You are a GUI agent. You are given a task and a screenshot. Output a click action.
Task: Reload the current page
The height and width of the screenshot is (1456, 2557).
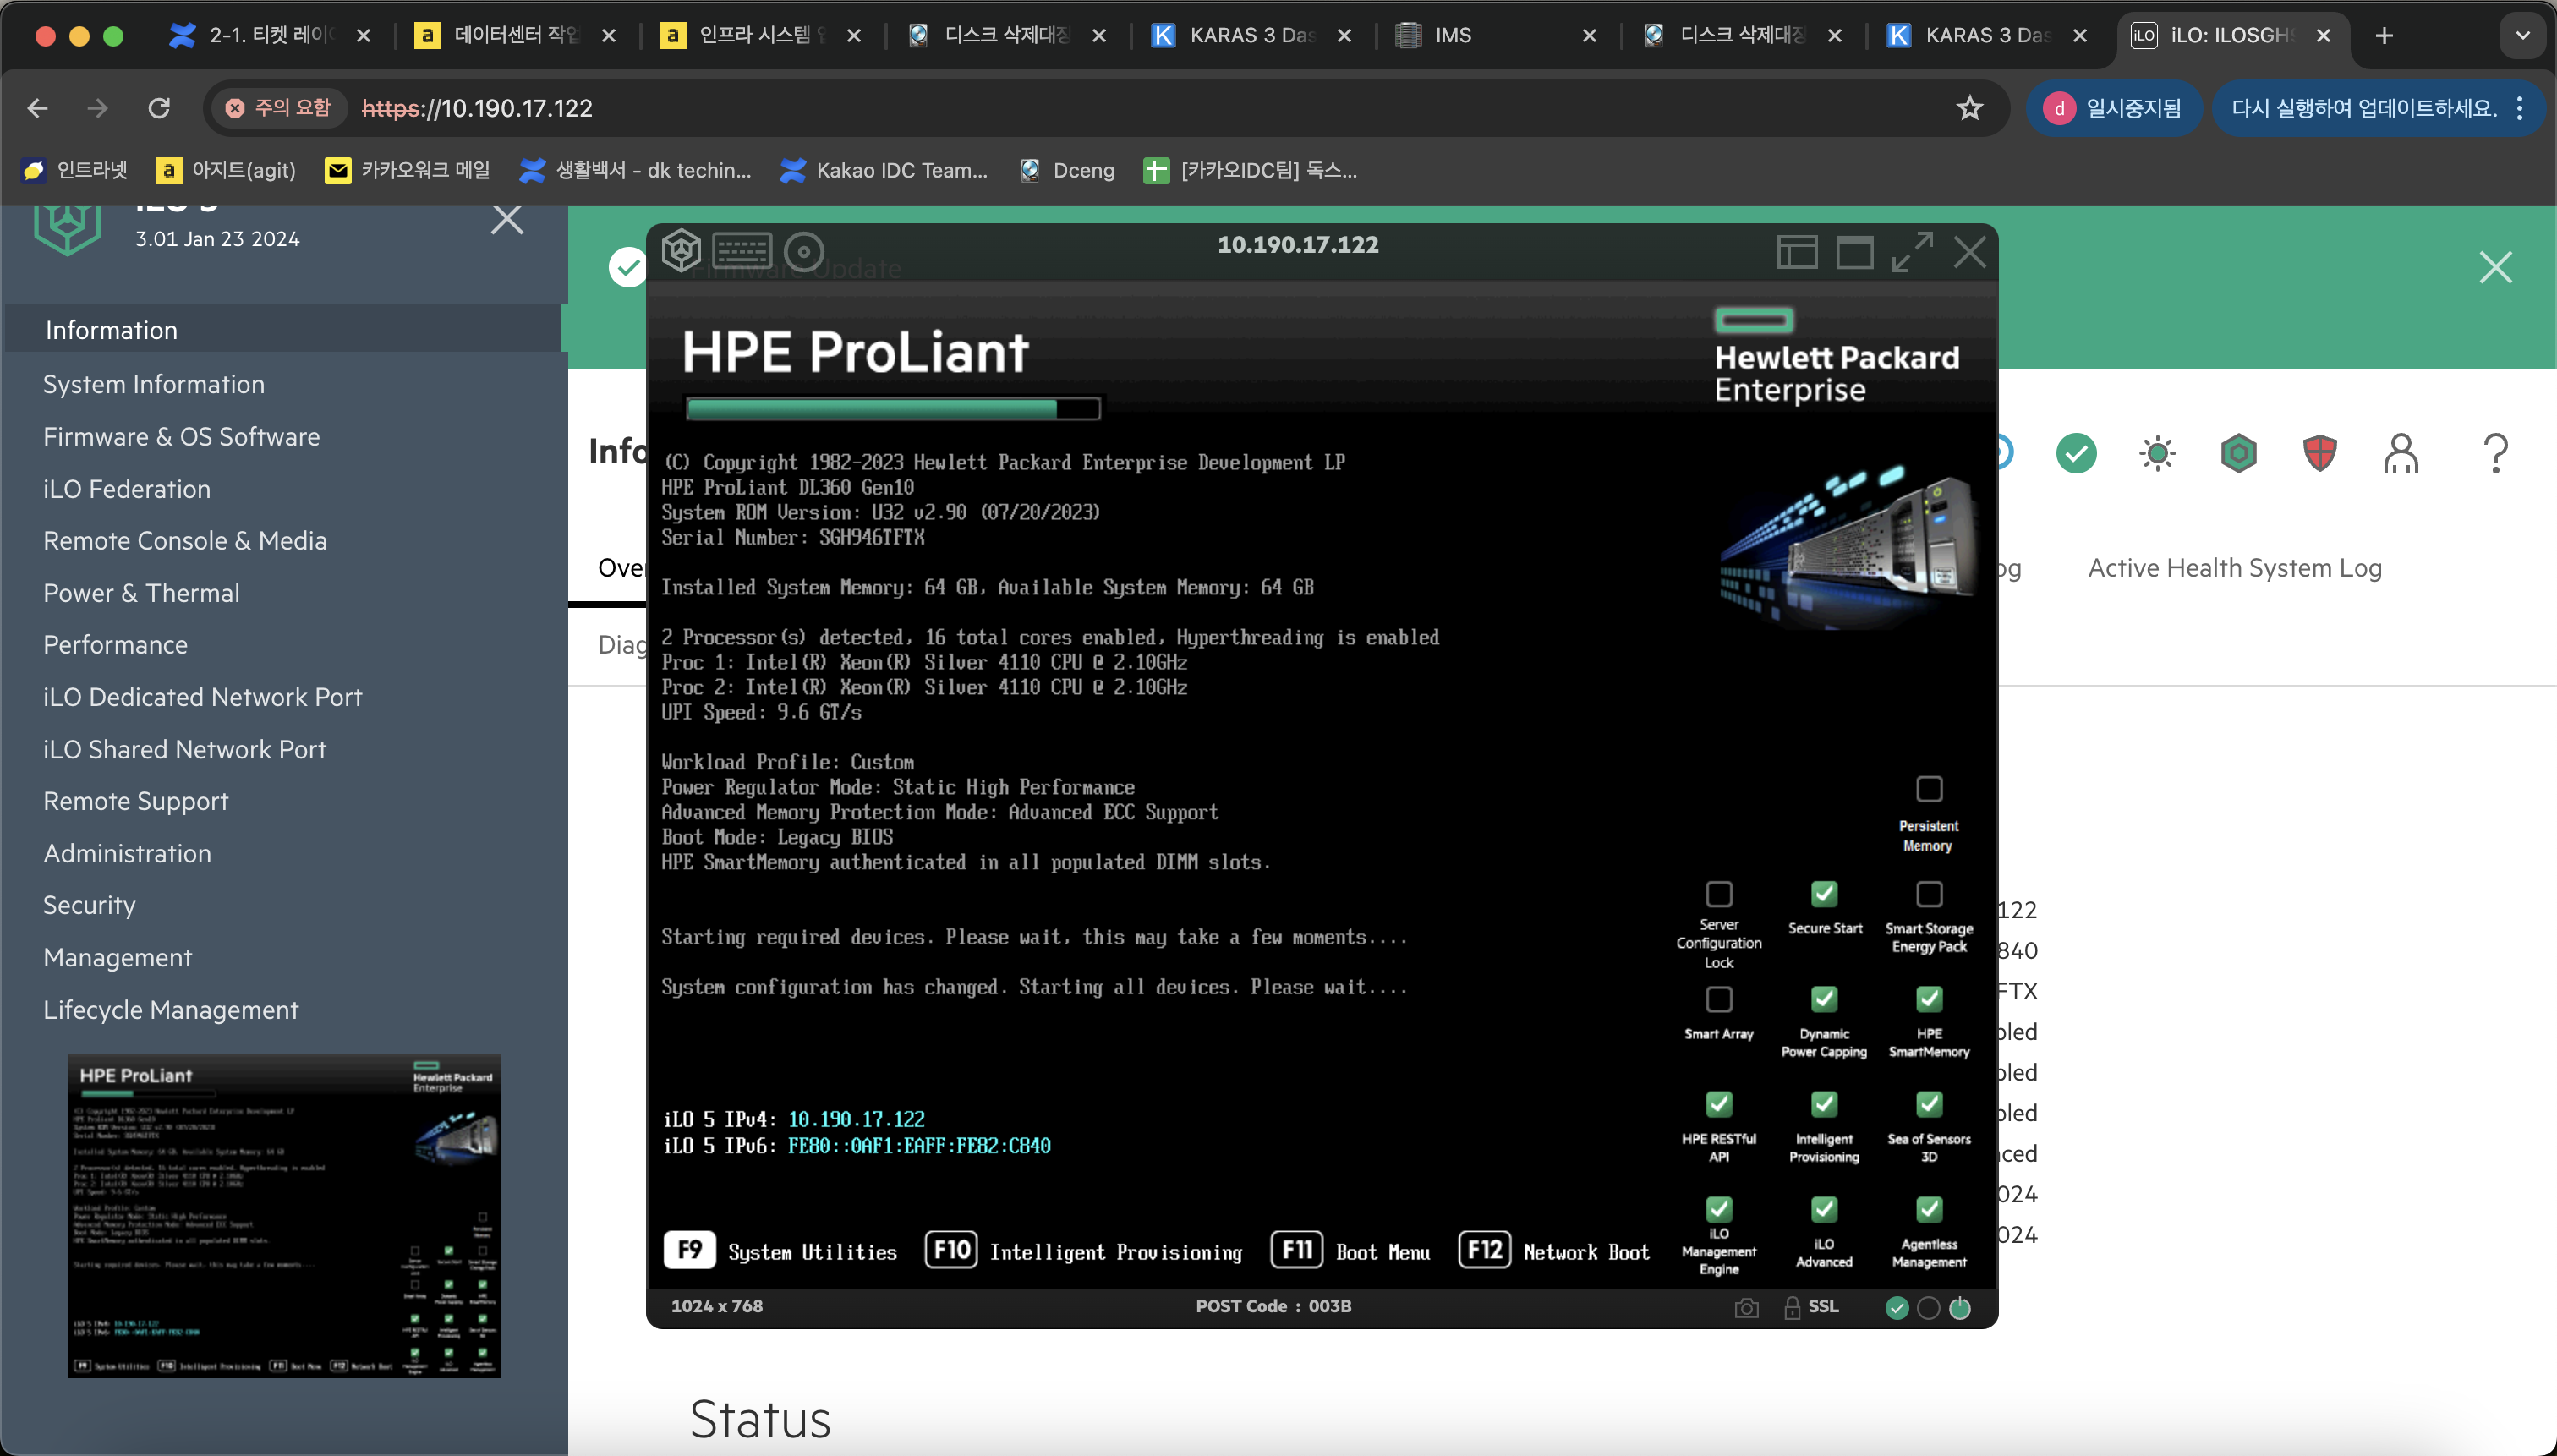pyautogui.click(x=159, y=108)
